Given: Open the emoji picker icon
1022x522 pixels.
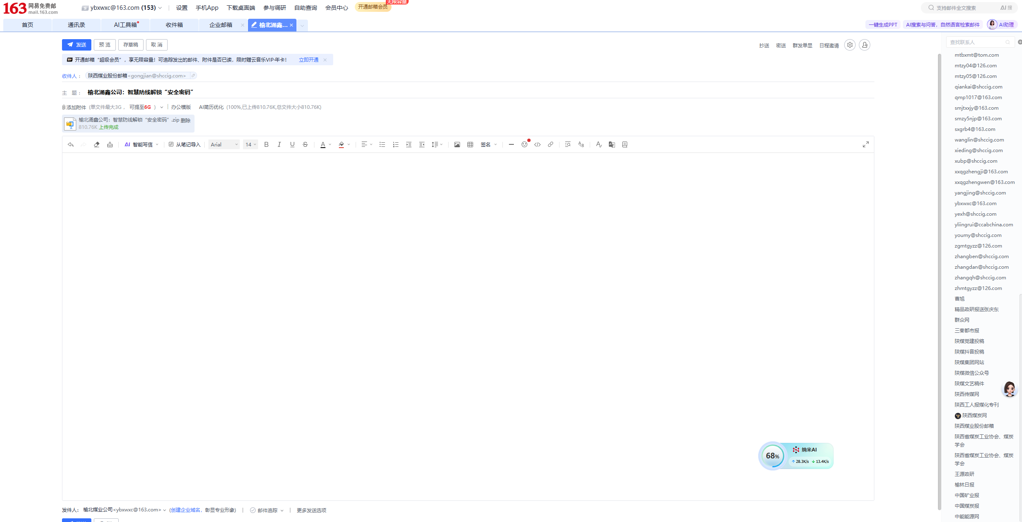Looking at the screenshot, I should pos(524,144).
